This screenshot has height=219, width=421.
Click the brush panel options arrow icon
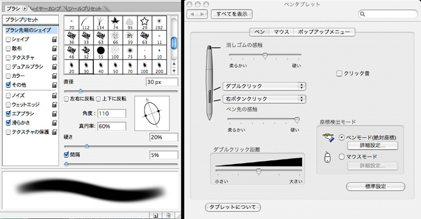tap(24, 8)
